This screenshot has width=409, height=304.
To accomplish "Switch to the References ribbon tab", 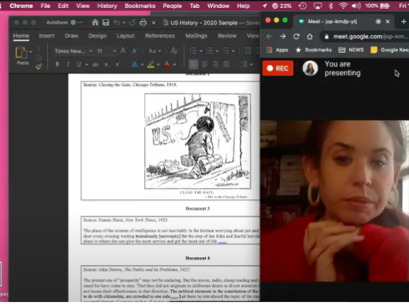I will click(159, 36).
